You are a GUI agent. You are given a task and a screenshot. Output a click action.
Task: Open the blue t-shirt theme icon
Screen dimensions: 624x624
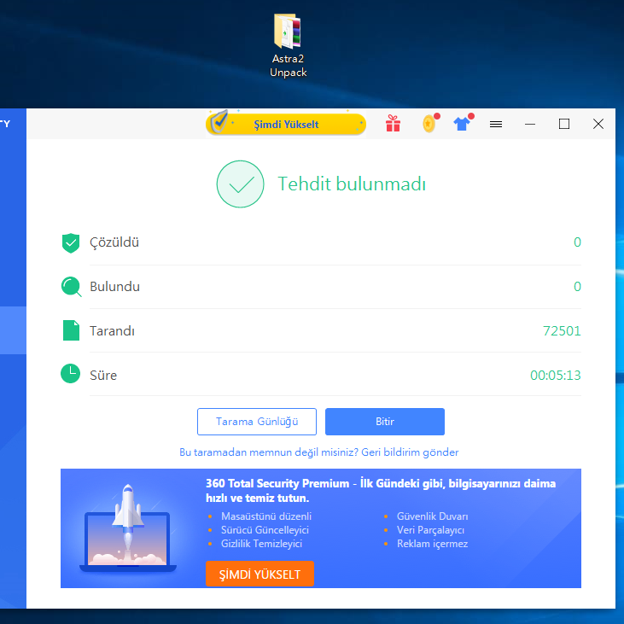pos(462,124)
